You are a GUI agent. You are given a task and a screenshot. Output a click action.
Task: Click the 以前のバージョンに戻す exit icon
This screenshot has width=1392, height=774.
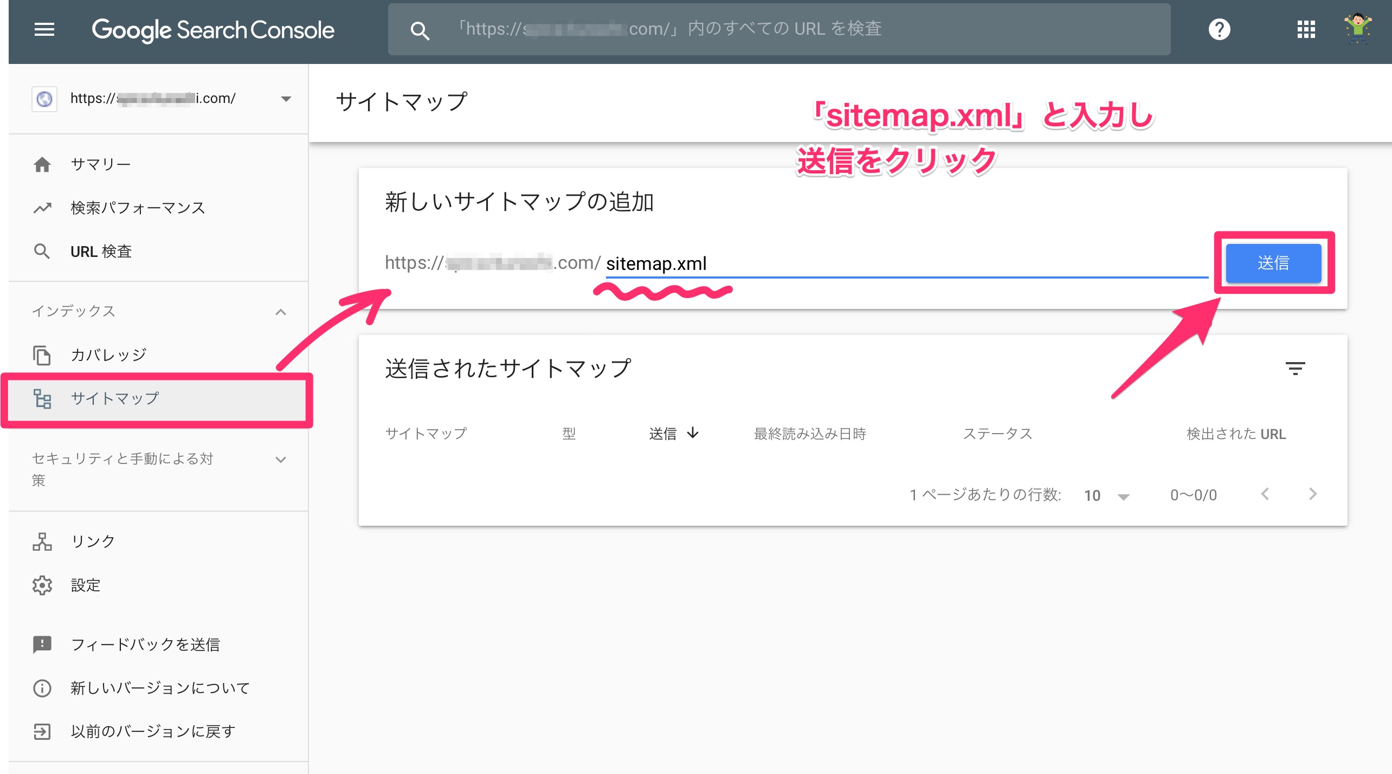click(x=42, y=731)
